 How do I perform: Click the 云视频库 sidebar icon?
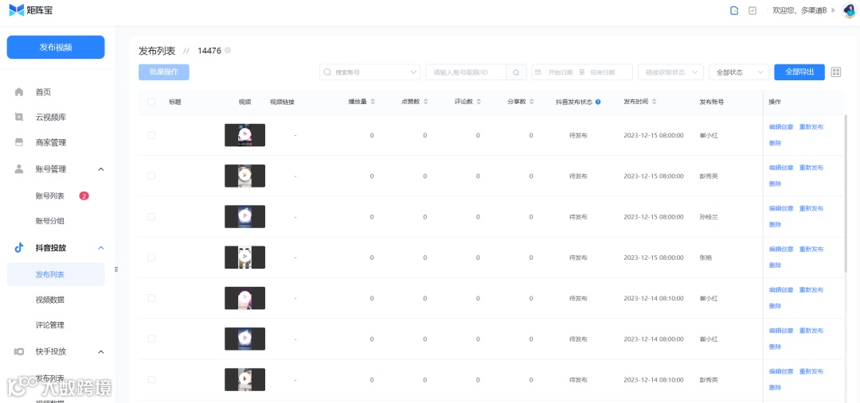pyautogui.click(x=19, y=117)
